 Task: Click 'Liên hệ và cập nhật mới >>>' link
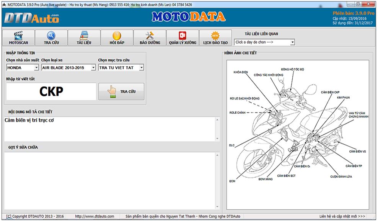click(342, 217)
